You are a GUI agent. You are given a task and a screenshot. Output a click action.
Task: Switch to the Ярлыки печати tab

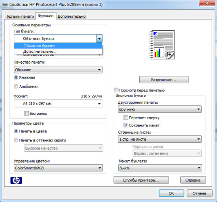click(x=21, y=16)
